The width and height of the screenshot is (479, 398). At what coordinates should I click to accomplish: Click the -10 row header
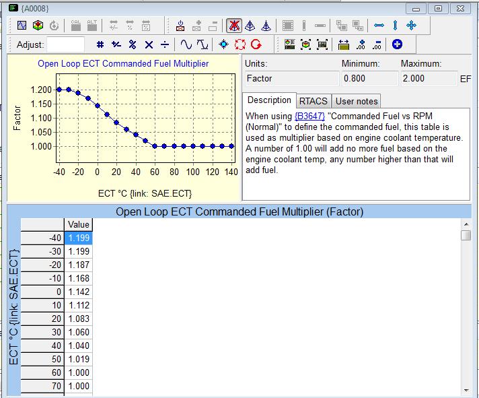42,279
